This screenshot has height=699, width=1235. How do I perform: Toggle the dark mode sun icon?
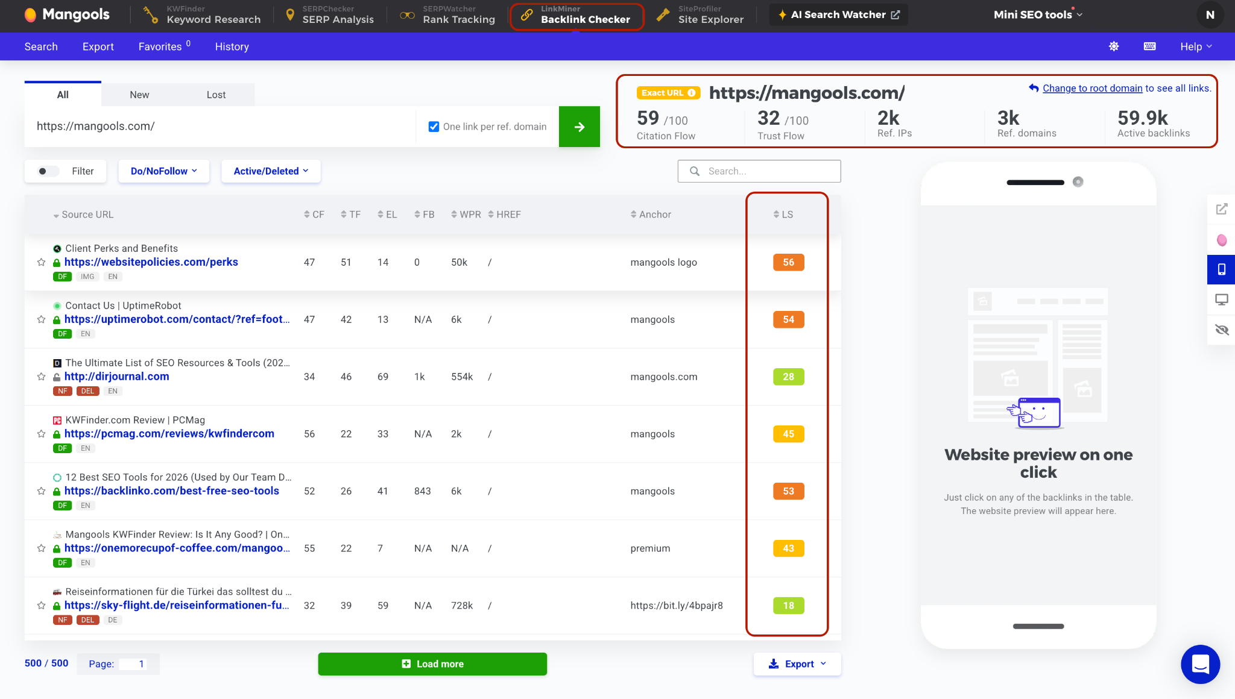pos(1114,46)
